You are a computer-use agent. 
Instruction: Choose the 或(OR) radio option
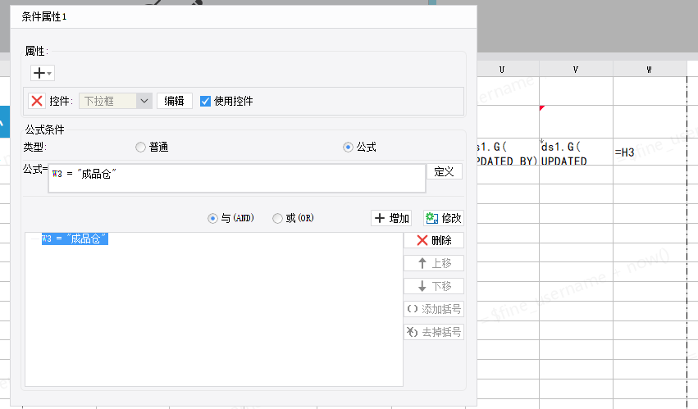[x=277, y=219]
